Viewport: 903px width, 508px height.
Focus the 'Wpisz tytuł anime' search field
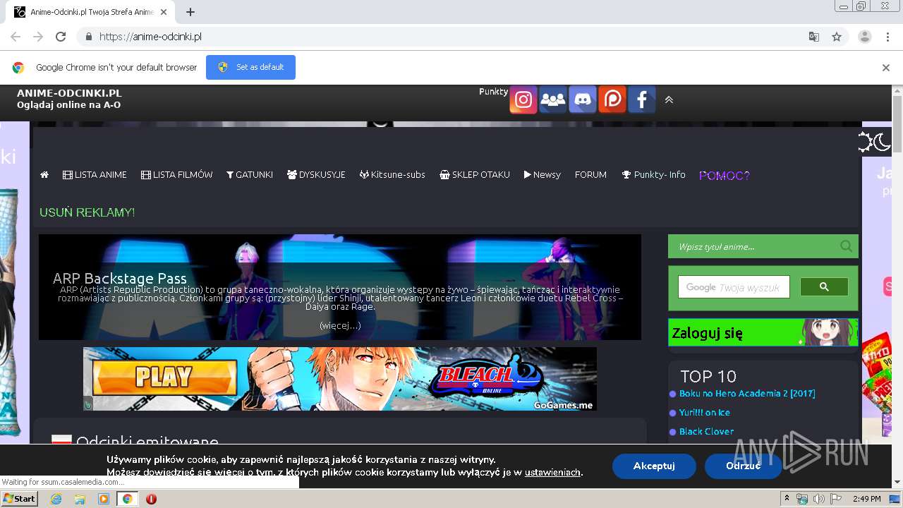[755, 246]
